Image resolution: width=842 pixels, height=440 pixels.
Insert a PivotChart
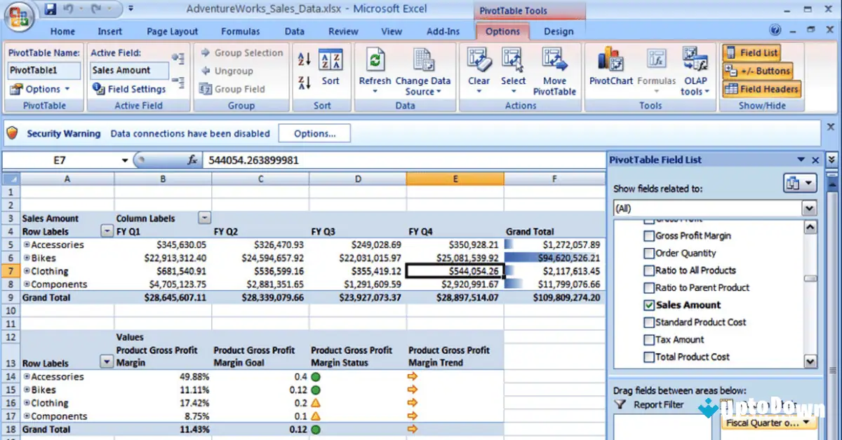(x=610, y=70)
